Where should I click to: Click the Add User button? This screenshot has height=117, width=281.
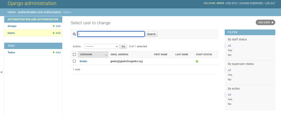(x=265, y=22)
